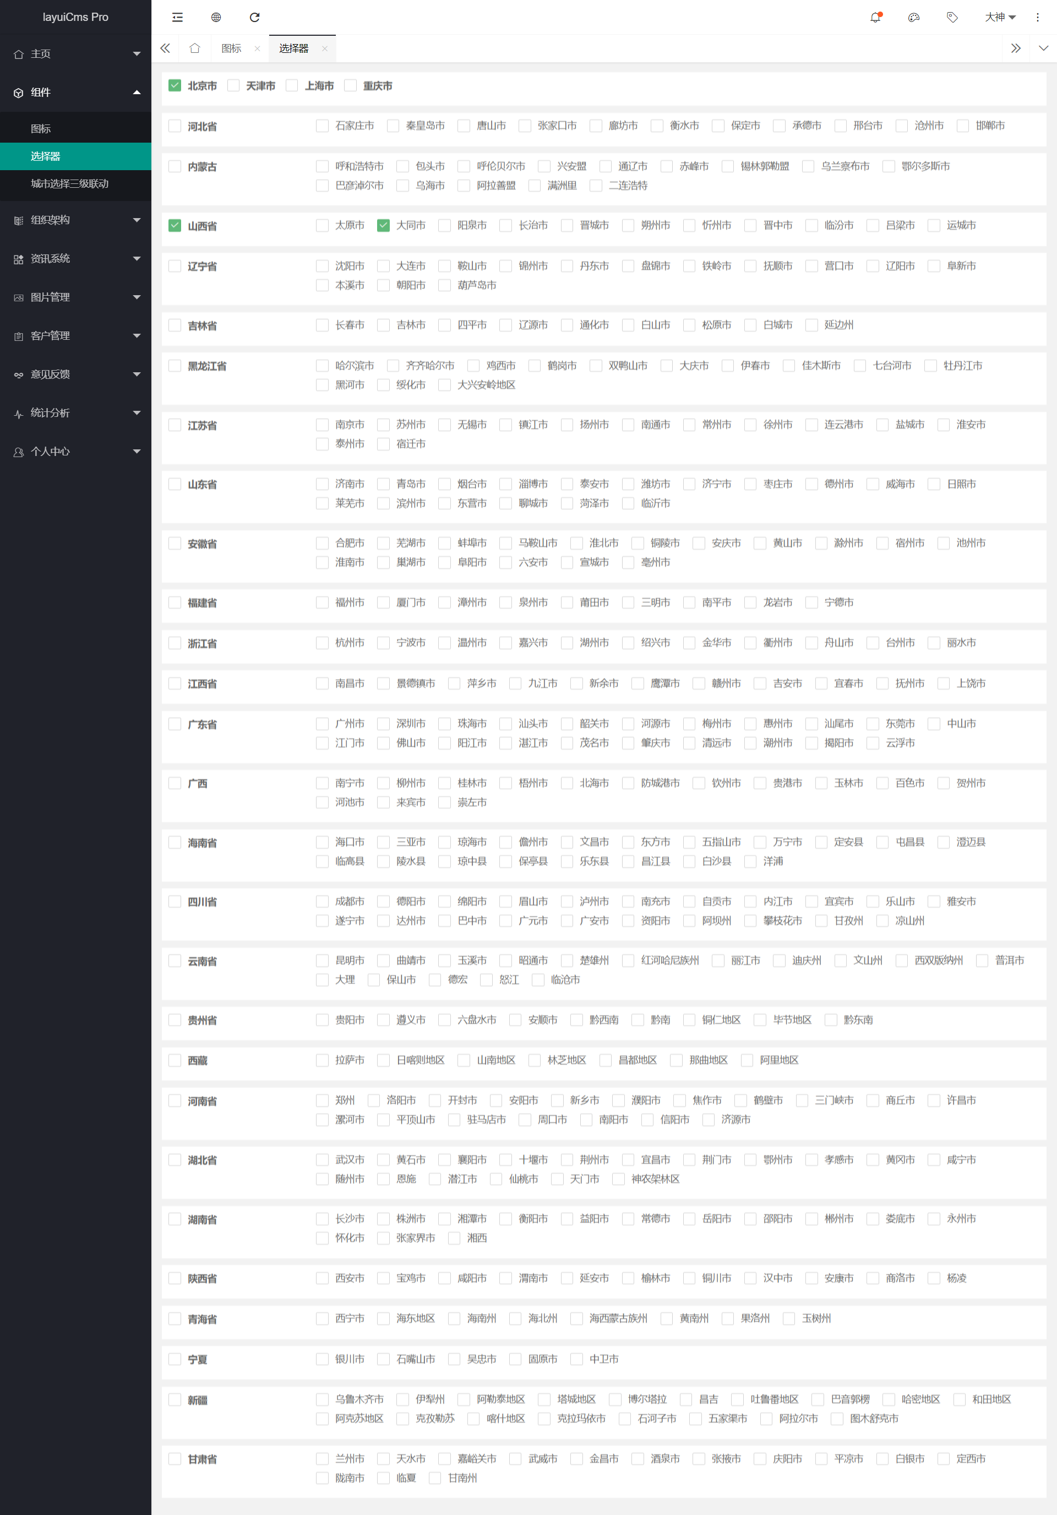Close the 选择器 tab
The width and height of the screenshot is (1057, 1515).
click(325, 48)
